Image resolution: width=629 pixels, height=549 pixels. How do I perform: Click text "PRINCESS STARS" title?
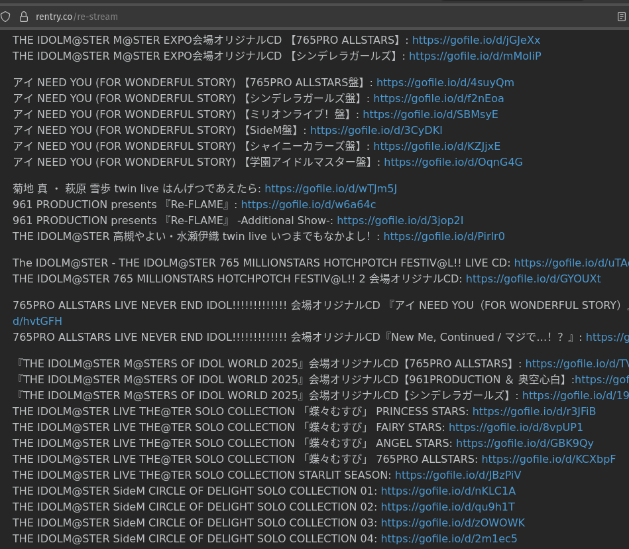[420, 411]
